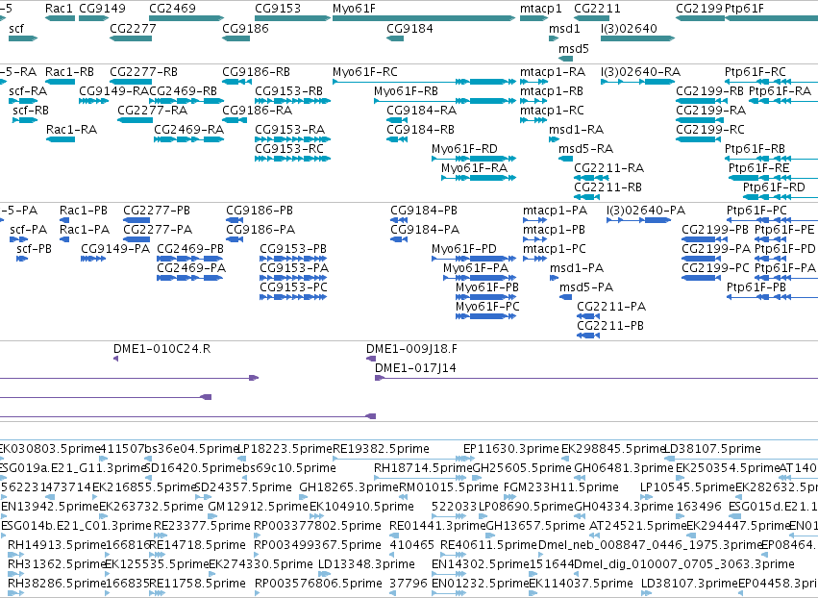The height and width of the screenshot is (598, 818).
Task: Click the CG2199-RC transcript label
Action: (710, 130)
